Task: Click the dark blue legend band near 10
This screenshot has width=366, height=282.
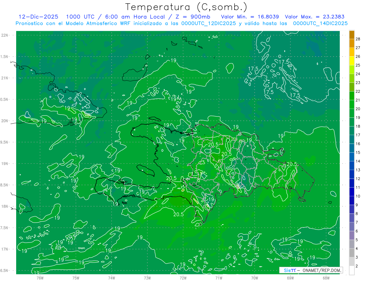Action: tap(352, 192)
